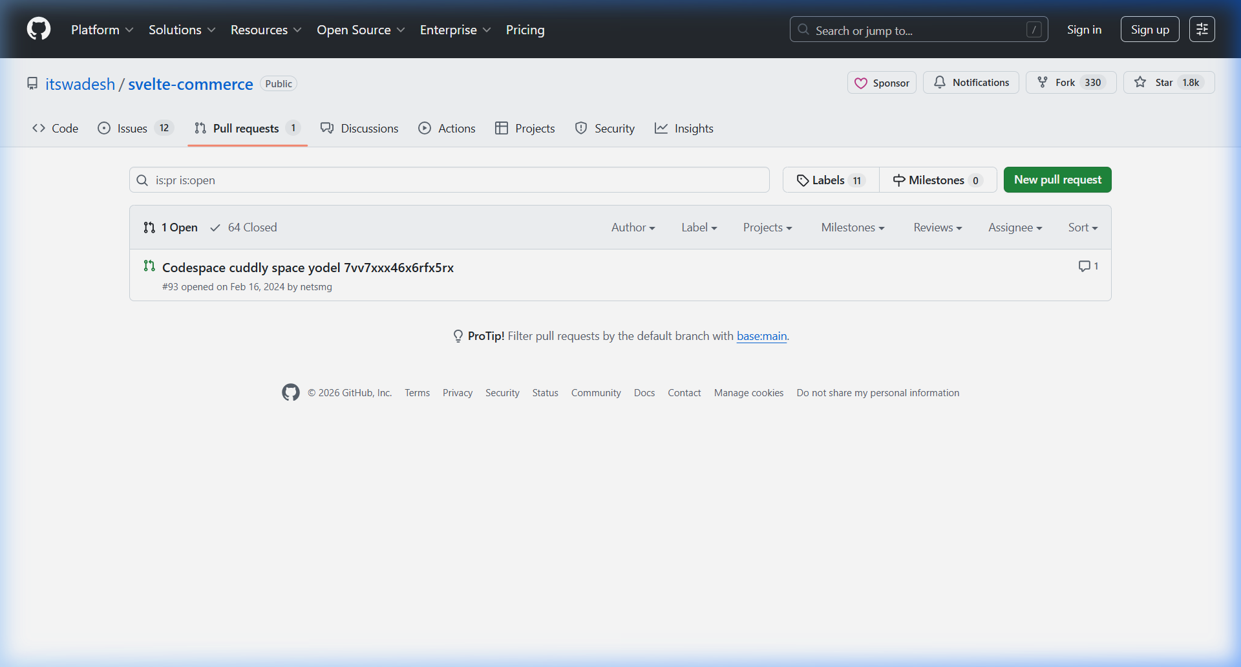Star the svelte-commerce repository
This screenshot has height=667, width=1241.
tap(1169, 82)
